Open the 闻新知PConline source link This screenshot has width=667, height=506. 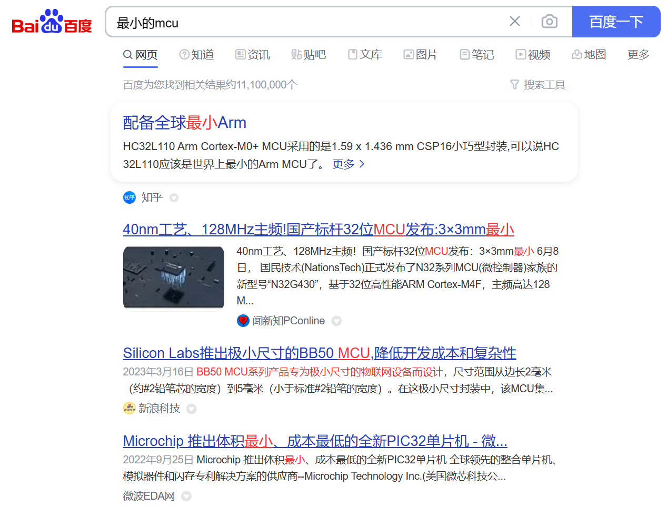288,321
